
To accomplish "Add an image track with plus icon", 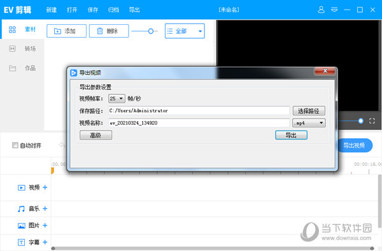I will pos(45,226).
